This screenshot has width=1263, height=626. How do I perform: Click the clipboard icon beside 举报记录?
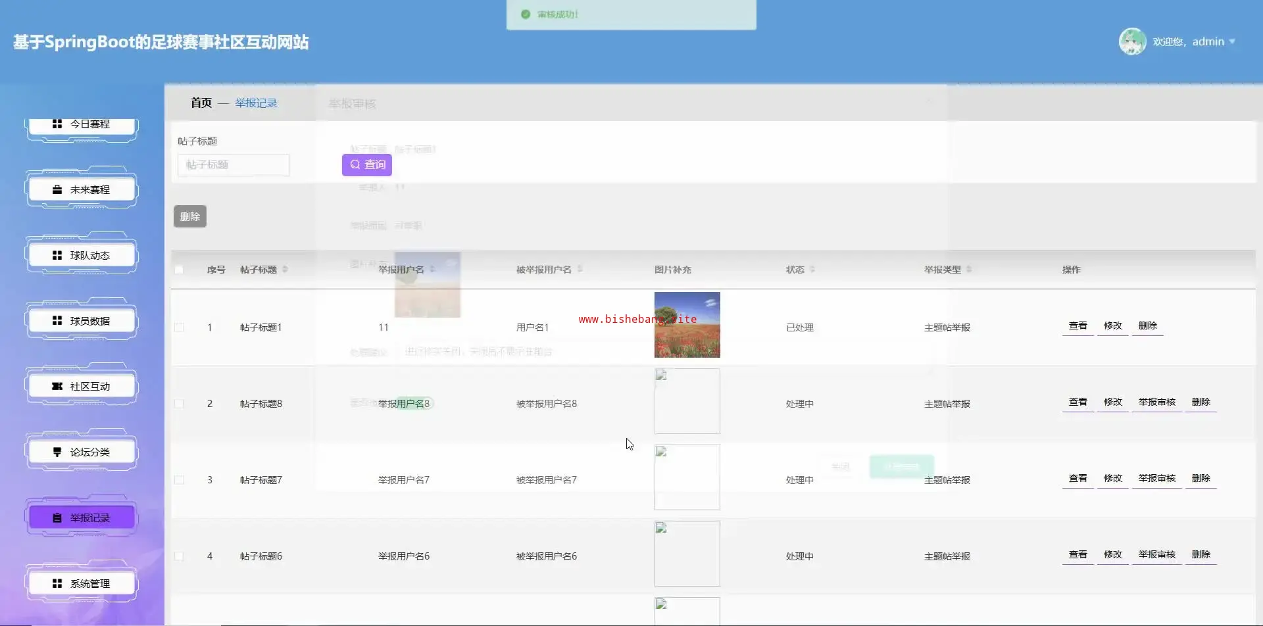coord(57,518)
